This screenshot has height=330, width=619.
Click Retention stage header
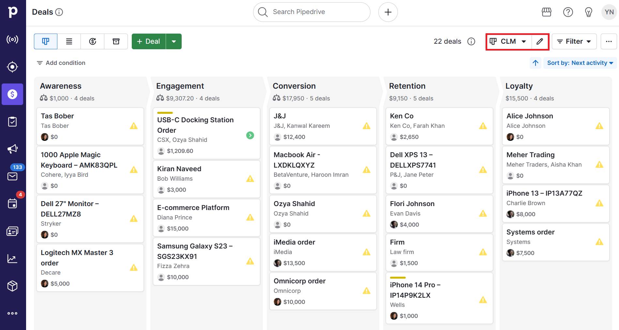407,86
